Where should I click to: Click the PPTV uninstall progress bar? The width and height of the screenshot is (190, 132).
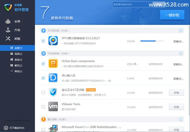pos(152,41)
